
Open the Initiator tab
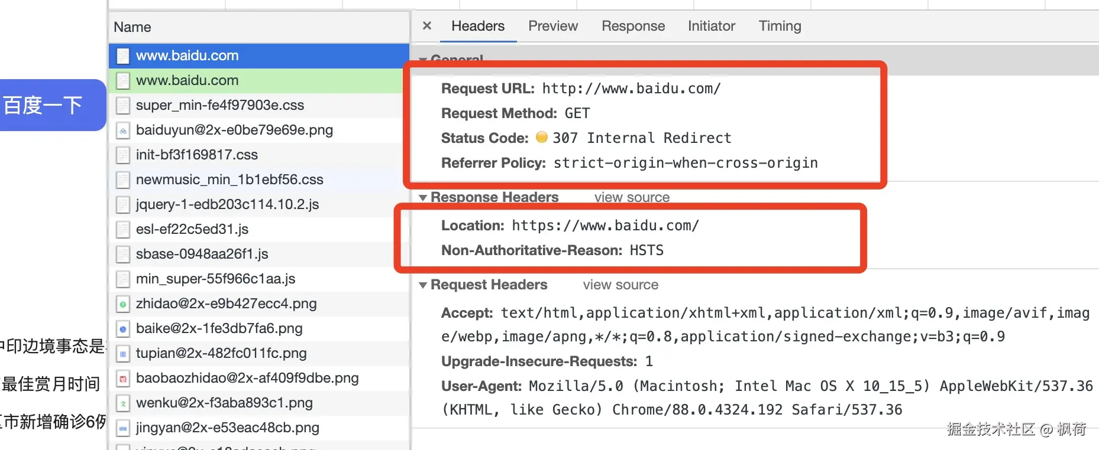coord(711,26)
